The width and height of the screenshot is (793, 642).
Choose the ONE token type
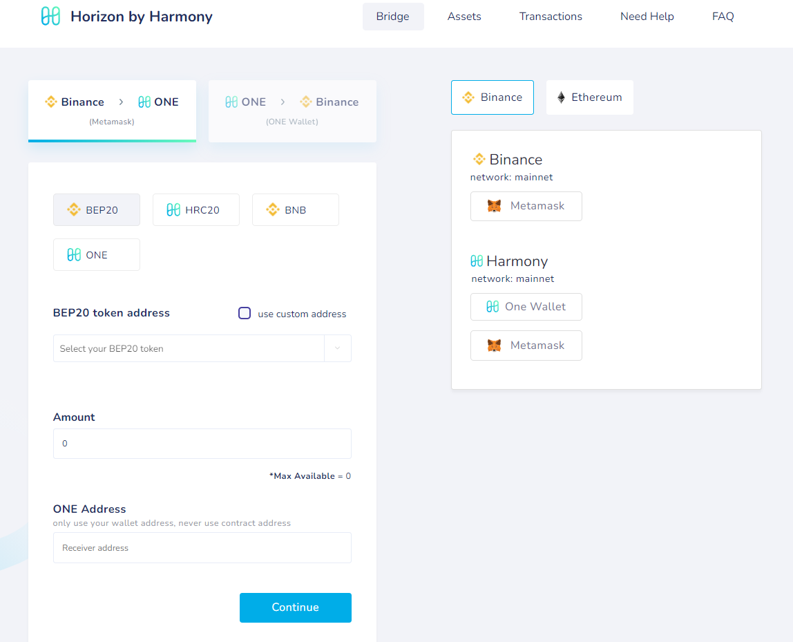point(97,254)
